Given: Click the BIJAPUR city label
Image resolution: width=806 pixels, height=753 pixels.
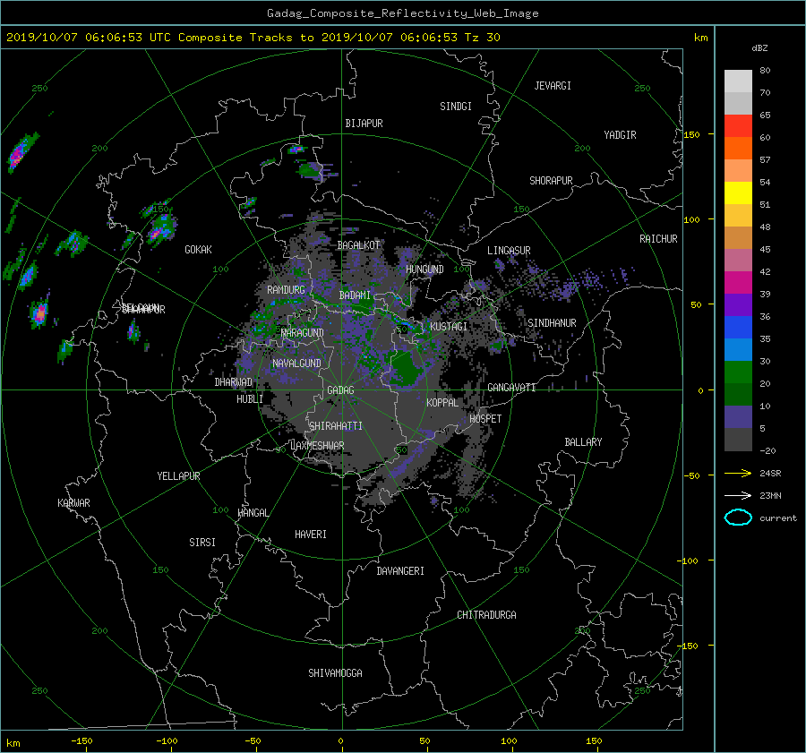Looking at the screenshot, I should coord(364,124).
